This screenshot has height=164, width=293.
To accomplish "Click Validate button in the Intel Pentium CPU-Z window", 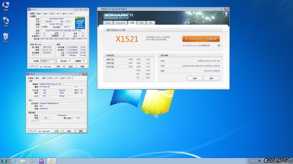I will tap(71, 67).
